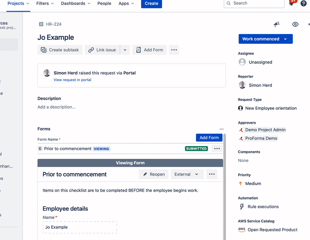310x240 pixels.
Task: Select the Prior to commencement form row
Action: tap(130, 149)
